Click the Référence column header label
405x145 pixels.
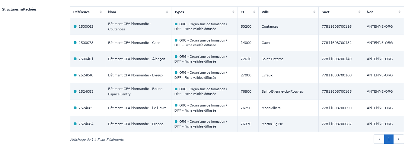81,12
